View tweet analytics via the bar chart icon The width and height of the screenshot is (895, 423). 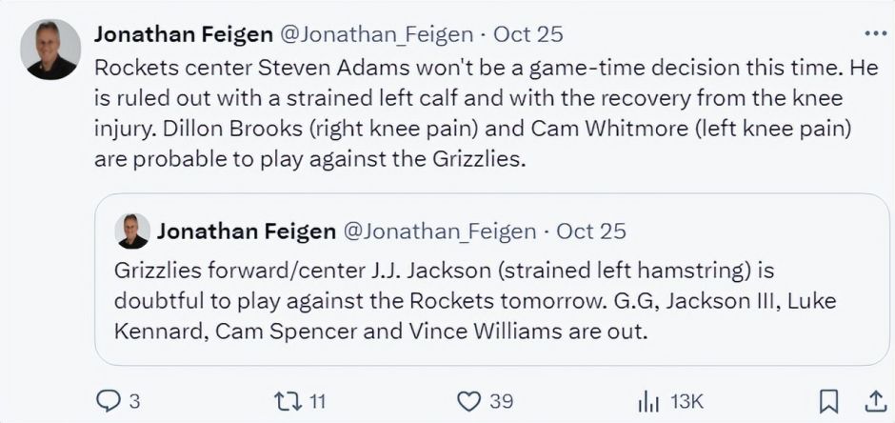point(648,401)
